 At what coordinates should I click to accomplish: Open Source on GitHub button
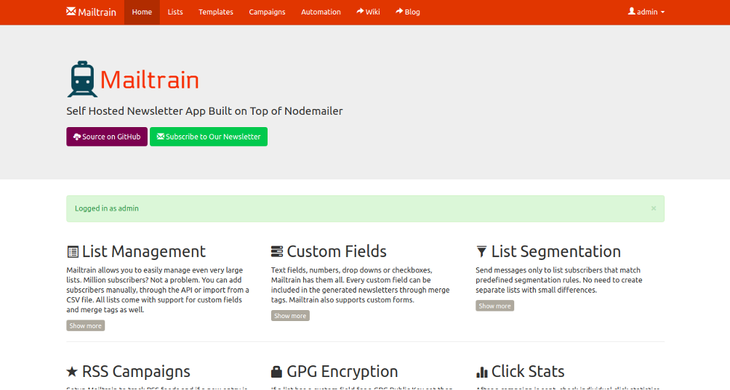(107, 137)
